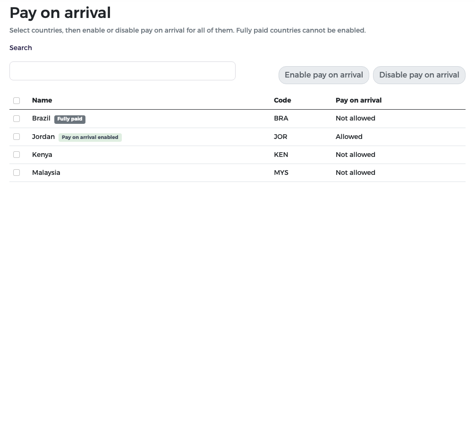Focus the Search input field

coord(122,71)
